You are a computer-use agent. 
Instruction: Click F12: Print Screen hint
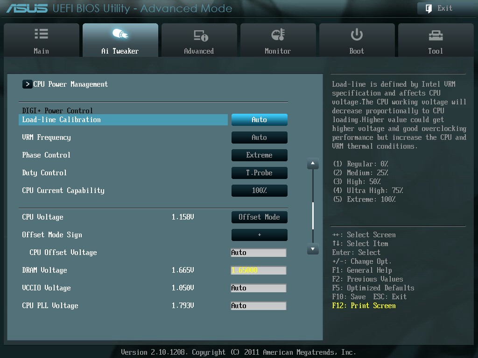[364, 306]
